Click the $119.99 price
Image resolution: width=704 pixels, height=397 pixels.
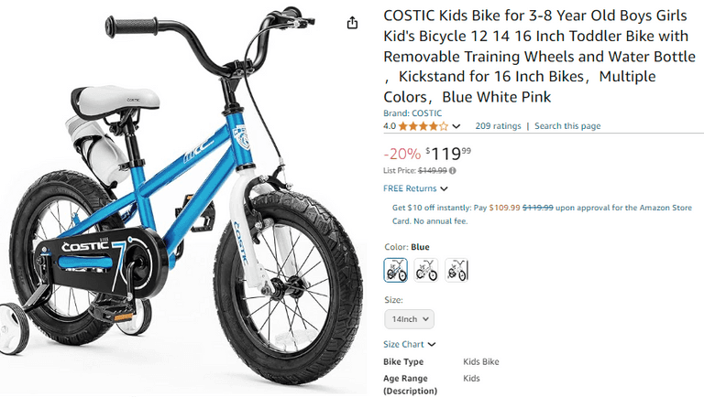point(449,154)
